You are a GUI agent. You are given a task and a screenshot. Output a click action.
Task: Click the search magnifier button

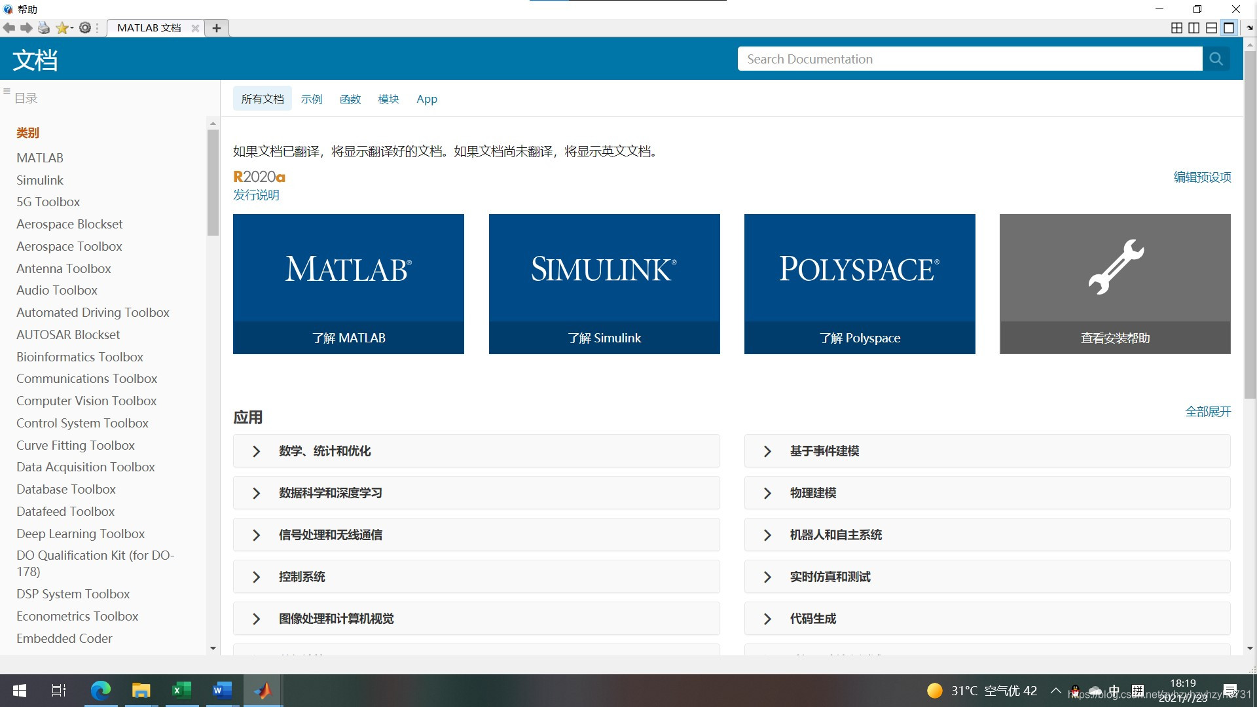1216,59
